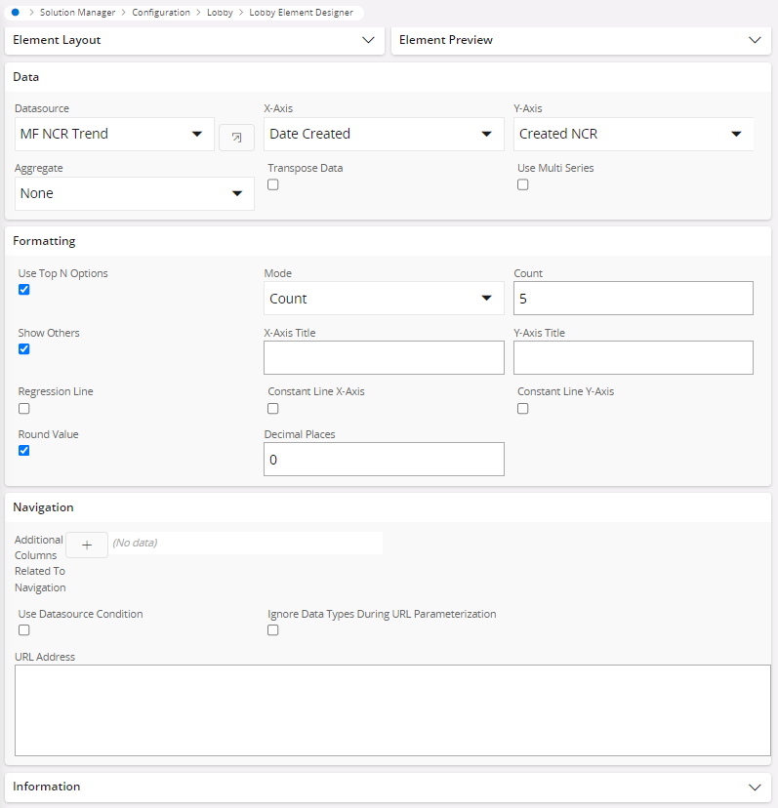Screen dimensions: 778x808
Task: Open the Aggregate dropdown set to None
Action: point(134,193)
